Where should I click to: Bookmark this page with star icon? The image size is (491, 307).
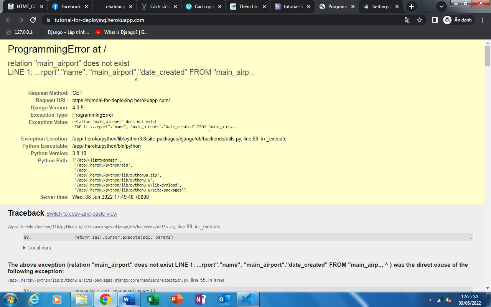click(x=420, y=20)
